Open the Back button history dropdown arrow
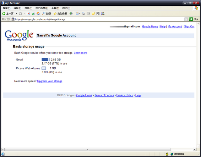The height and width of the screenshot is (157, 201). click(x=16, y=14)
